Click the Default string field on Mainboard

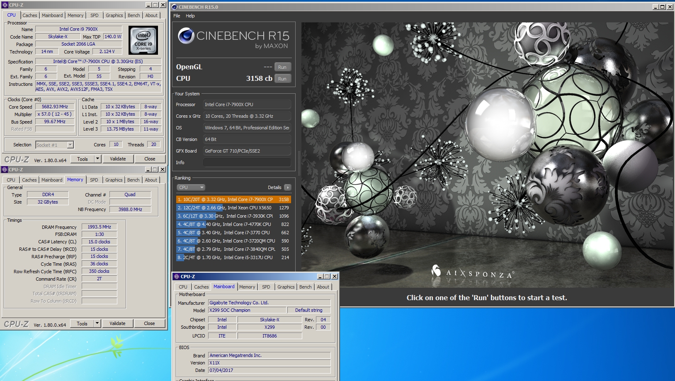coord(309,310)
